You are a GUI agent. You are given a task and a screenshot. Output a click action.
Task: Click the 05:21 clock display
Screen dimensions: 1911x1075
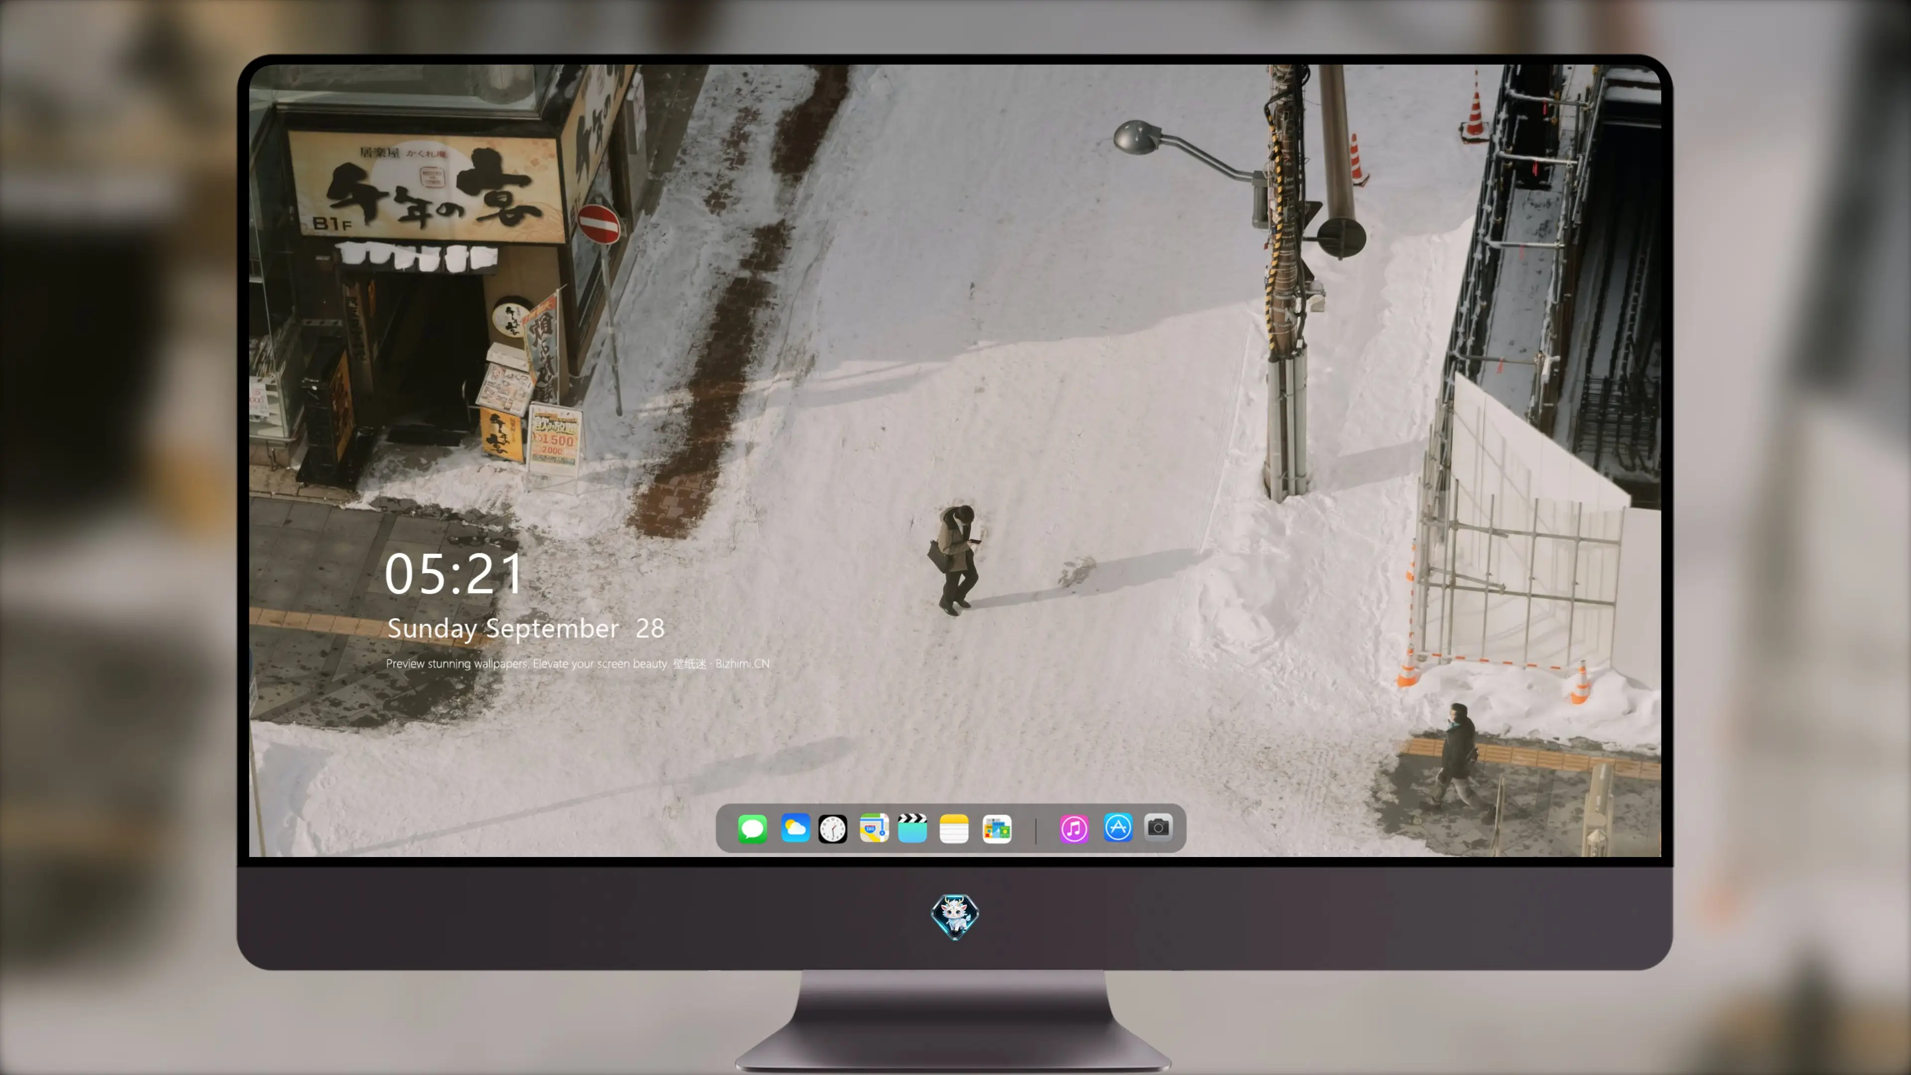[454, 574]
